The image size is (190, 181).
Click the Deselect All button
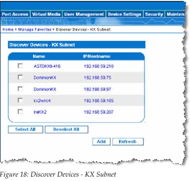point(67,129)
